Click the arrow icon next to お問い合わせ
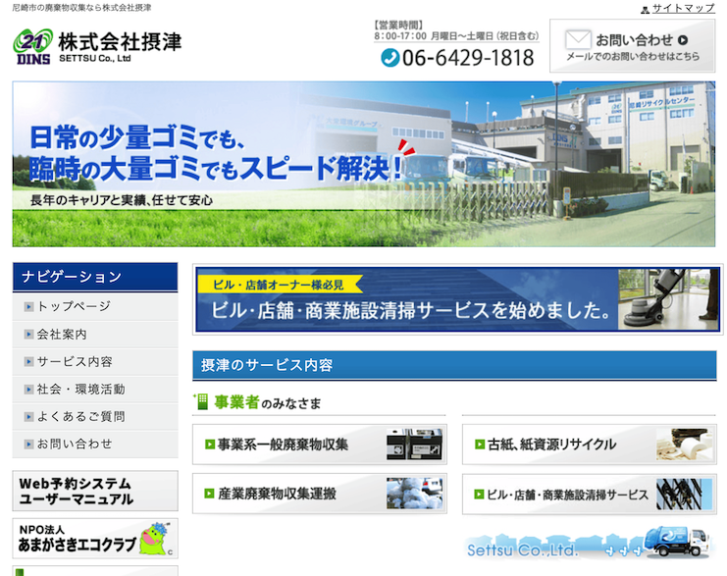This screenshot has height=576, width=727. [x=683, y=40]
